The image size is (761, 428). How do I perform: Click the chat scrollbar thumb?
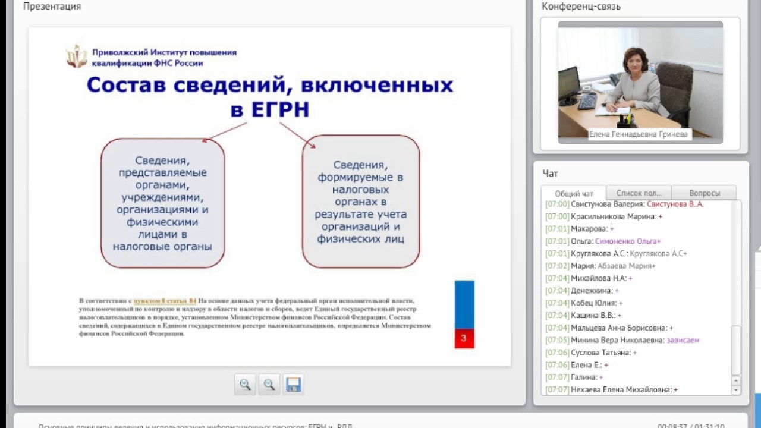coord(736,350)
